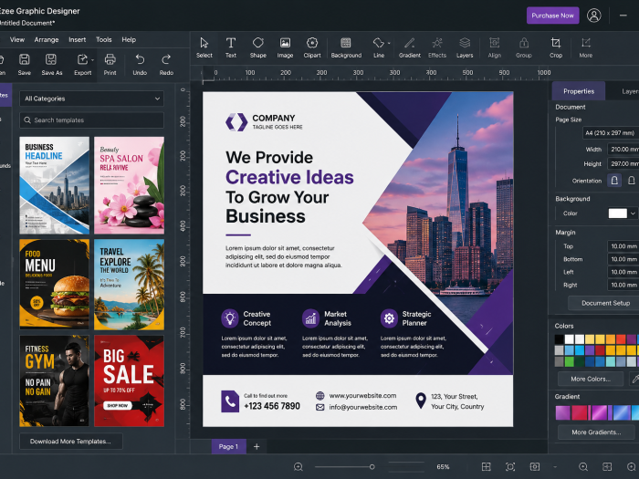Open Document Setup
The height and width of the screenshot is (479, 639).
[x=605, y=303]
